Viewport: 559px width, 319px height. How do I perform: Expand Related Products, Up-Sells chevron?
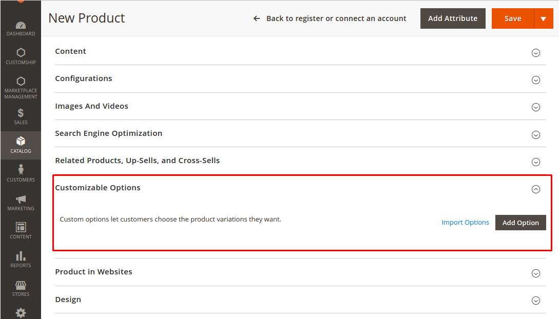[x=535, y=162]
